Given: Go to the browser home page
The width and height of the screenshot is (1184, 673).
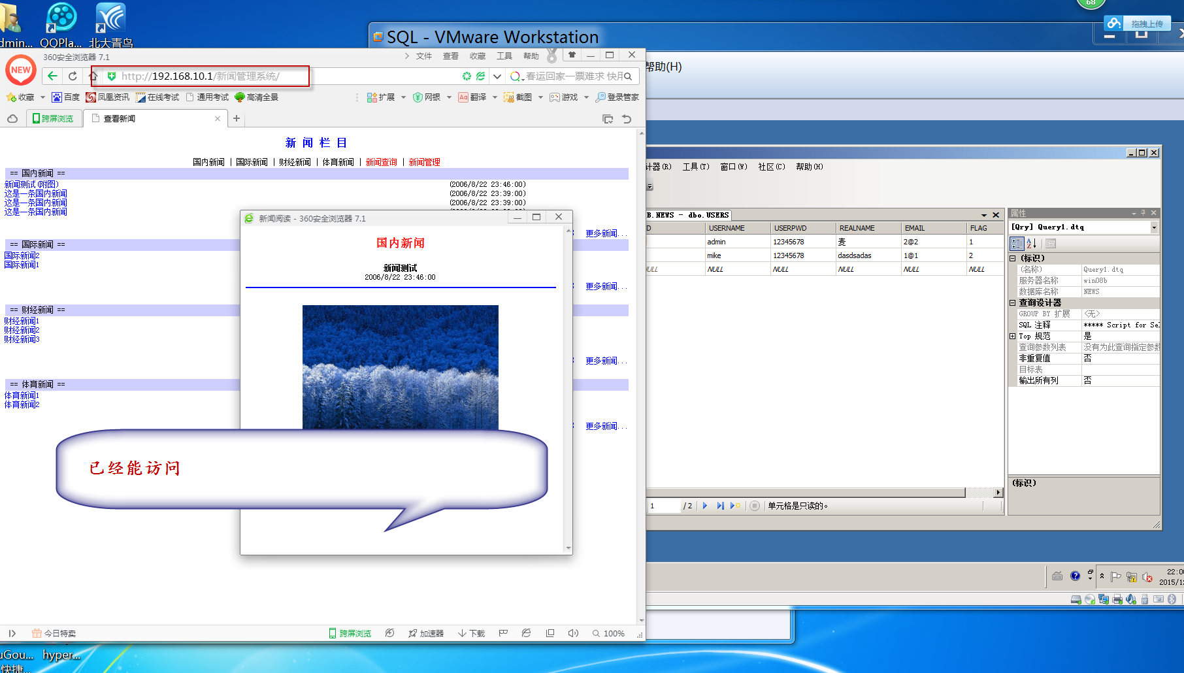Looking at the screenshot, I should [93, 76].
